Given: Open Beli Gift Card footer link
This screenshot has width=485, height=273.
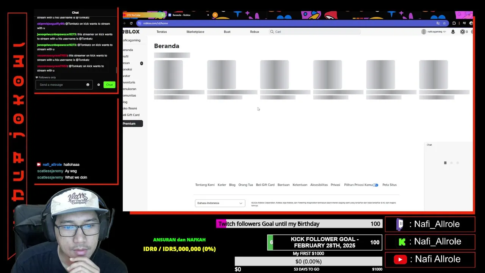Looking at the screenshot, I should pyautogui.click(x=265, y=185).
